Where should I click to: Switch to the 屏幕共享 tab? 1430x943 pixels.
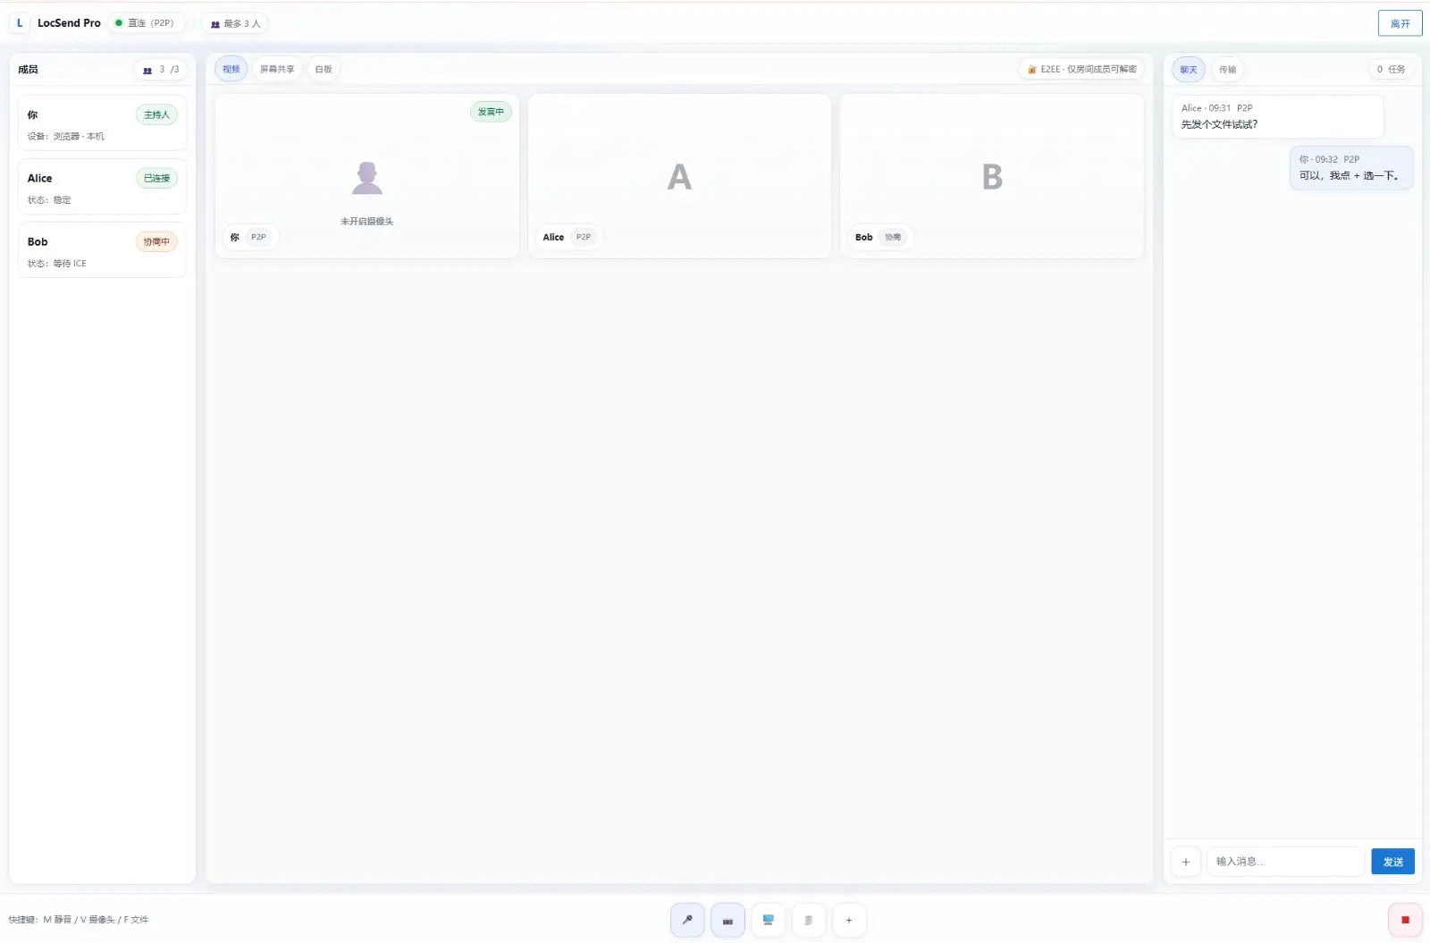pyautogui.click(x=277, y=69)
